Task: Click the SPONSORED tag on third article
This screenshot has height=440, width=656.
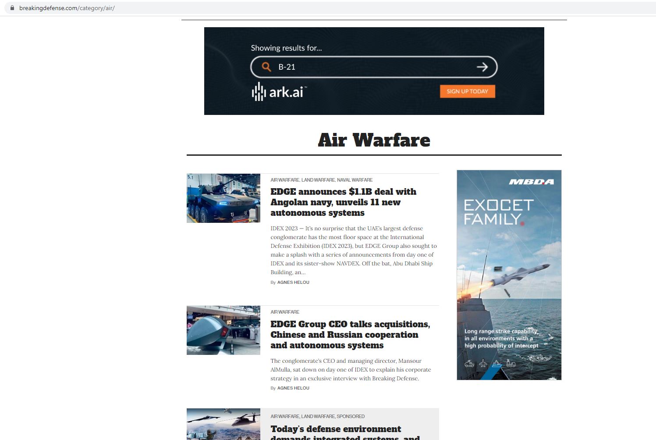Action: click(x=351, y=416)
